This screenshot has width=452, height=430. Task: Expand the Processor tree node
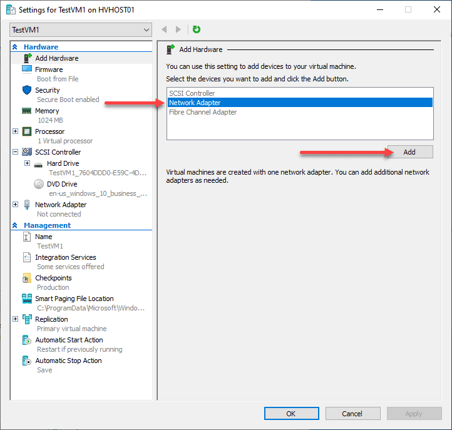click(16, 131)
